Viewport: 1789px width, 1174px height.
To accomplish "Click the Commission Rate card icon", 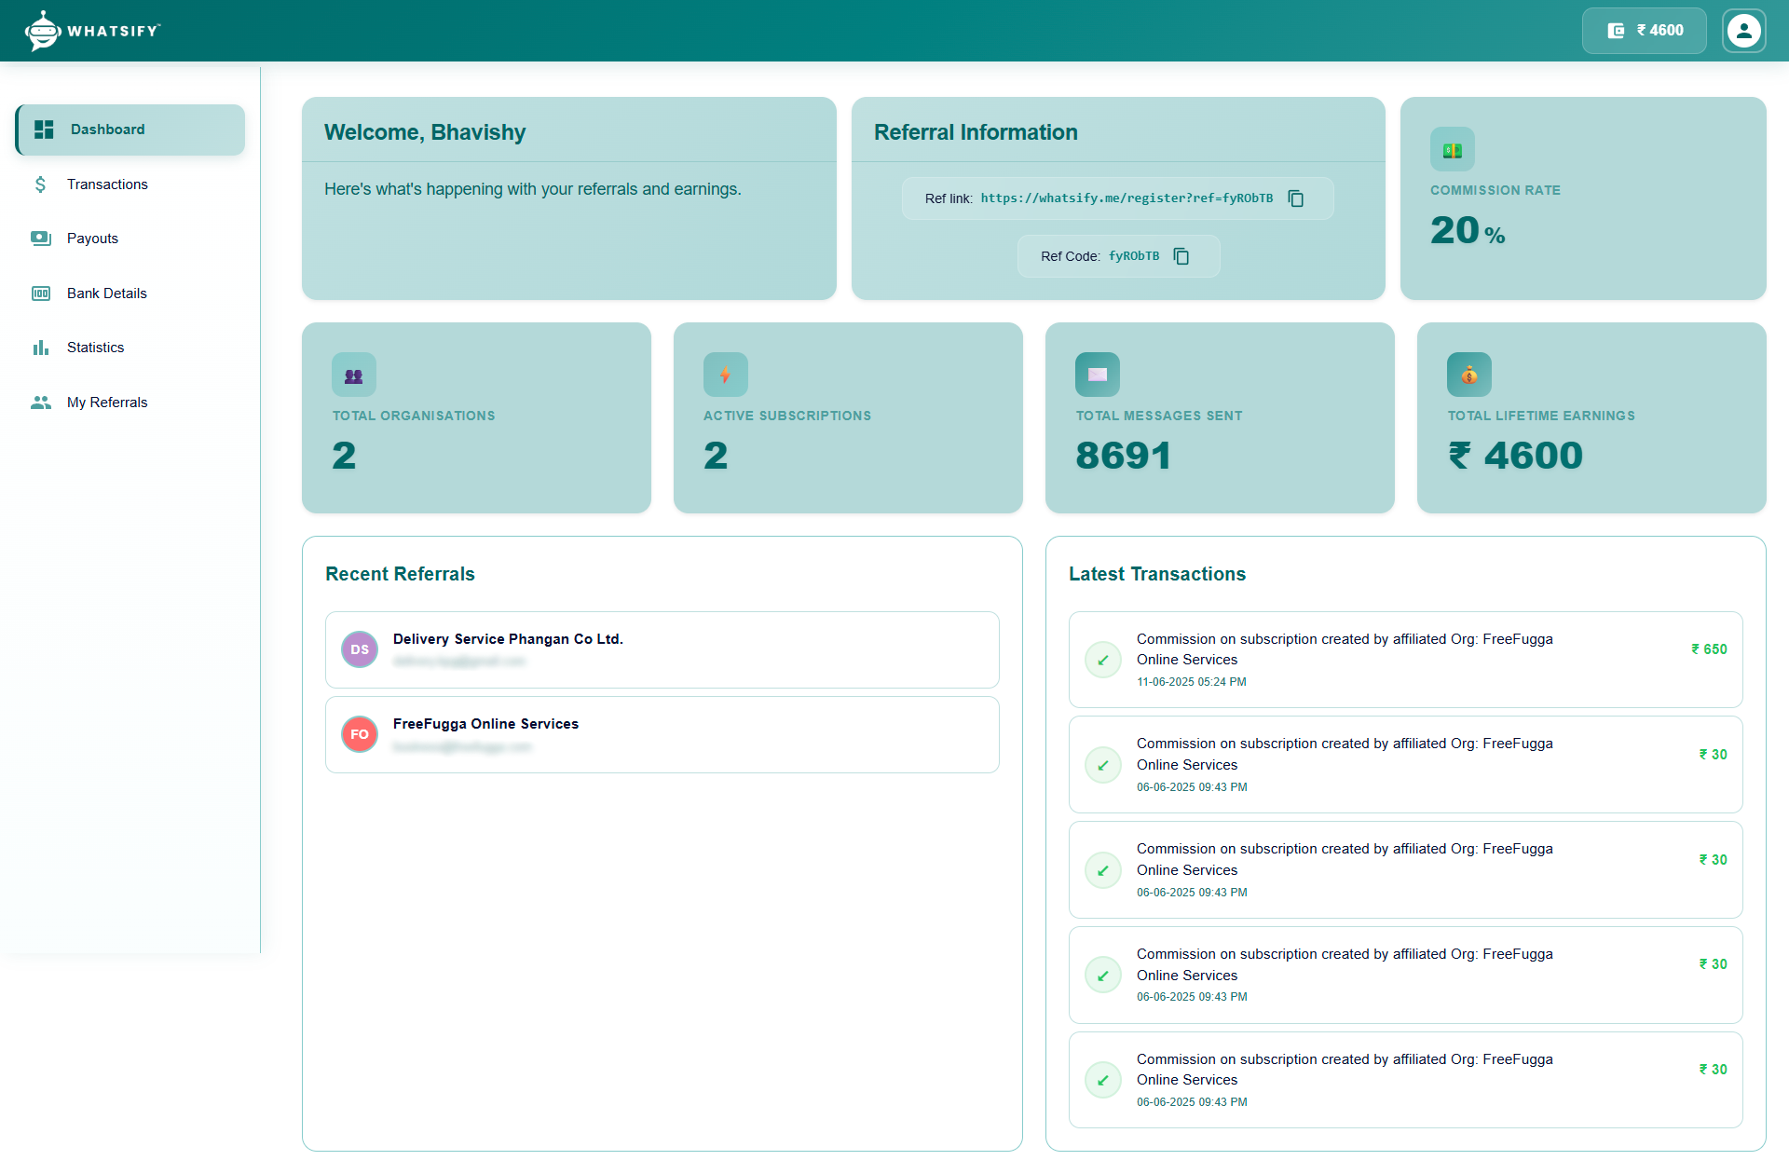I will click(x=1452, y=149).
